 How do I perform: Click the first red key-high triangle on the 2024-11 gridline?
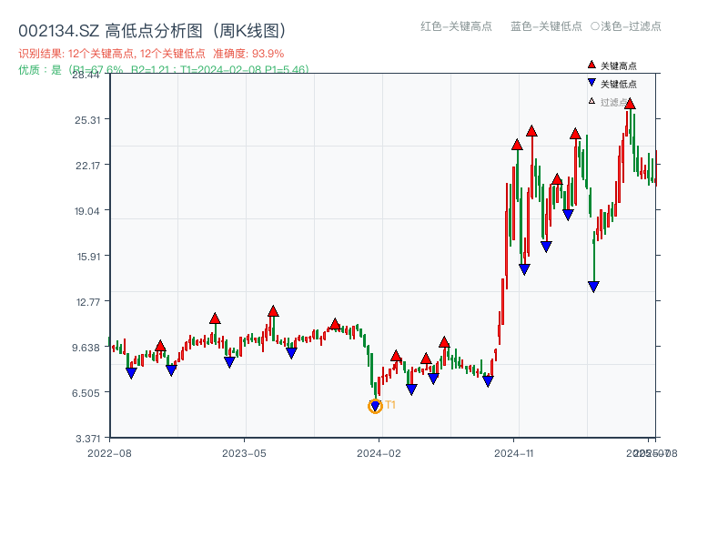(x=517, y=145)
